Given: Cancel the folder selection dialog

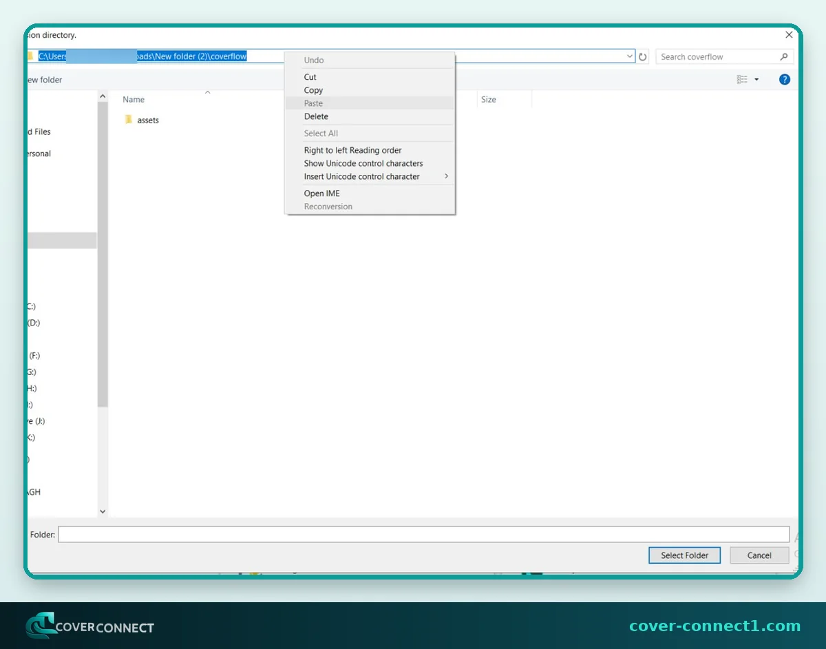Looking at the screenshot, I should tap(759, 555).
